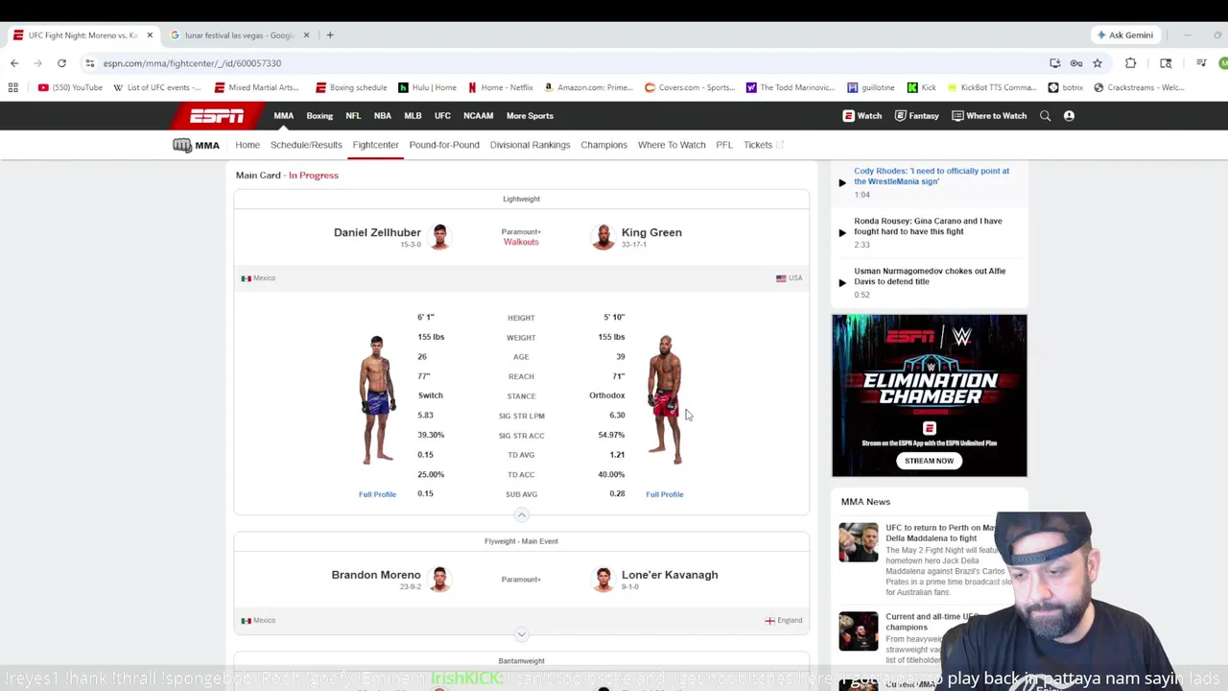Click Ask Gemini button

tap(1125, 36)
